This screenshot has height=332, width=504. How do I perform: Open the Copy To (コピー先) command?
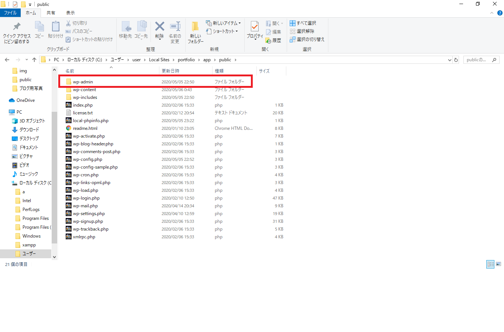(x=141, y=30)
